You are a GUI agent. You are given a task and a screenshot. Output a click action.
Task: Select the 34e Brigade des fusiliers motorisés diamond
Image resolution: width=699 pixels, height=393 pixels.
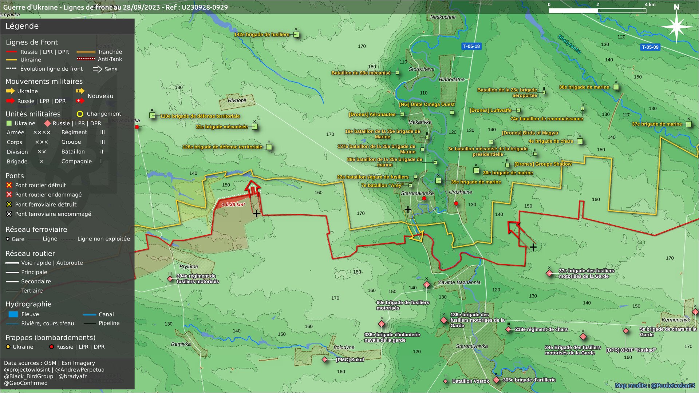coord(583,337)
